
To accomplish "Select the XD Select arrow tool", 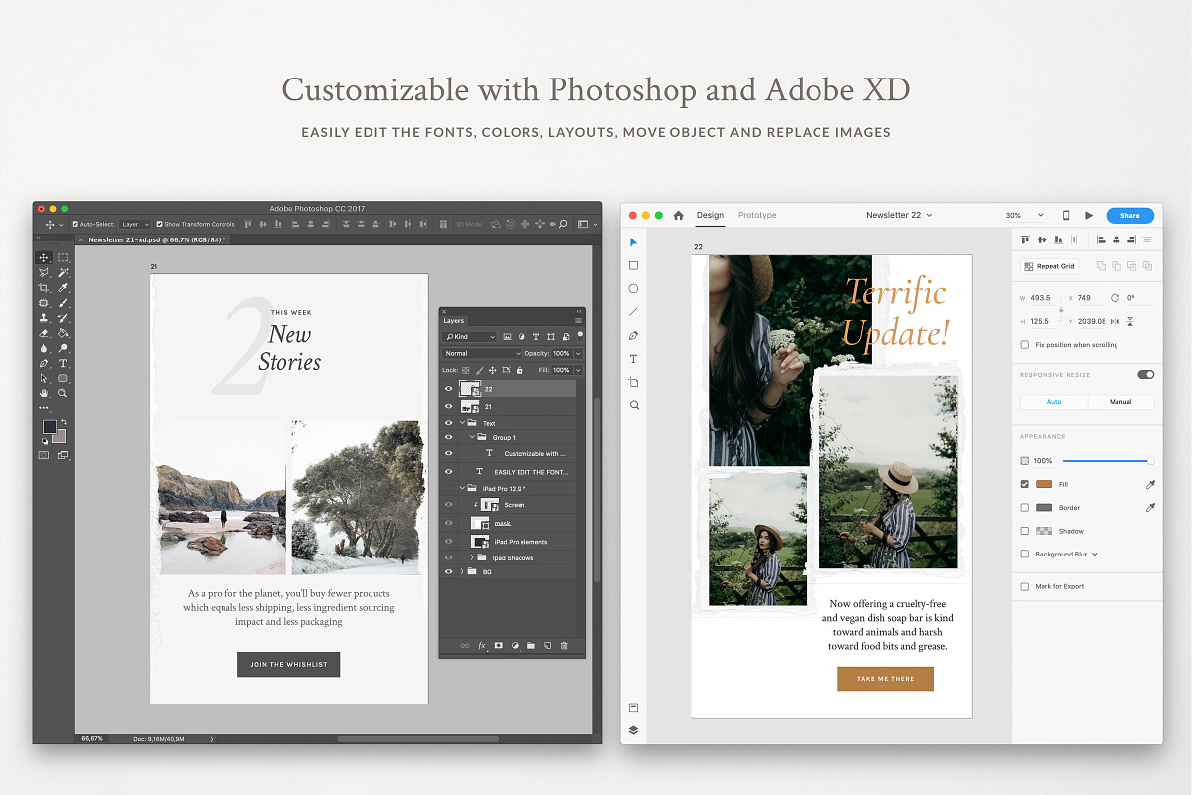I will [x=633, y=242].
